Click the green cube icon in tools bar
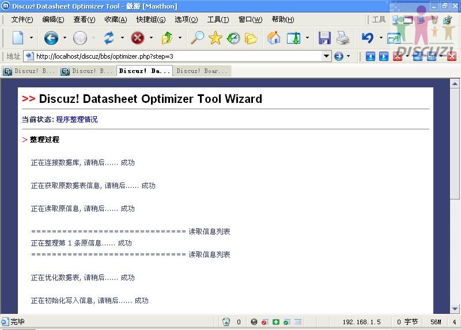 (448, 20)
